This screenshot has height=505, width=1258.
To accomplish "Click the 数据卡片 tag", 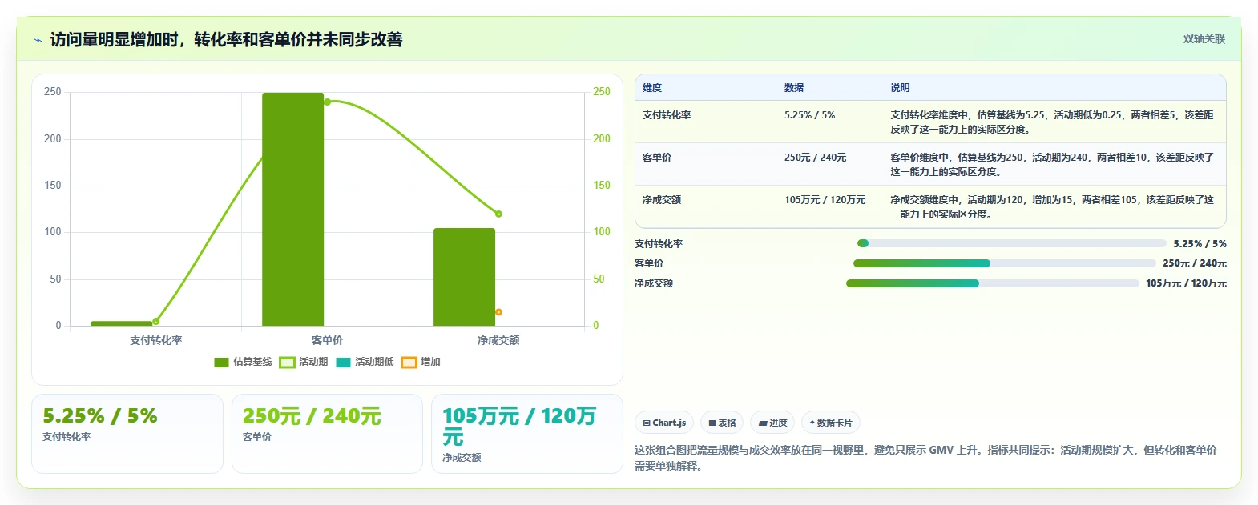I will point(831,423).
